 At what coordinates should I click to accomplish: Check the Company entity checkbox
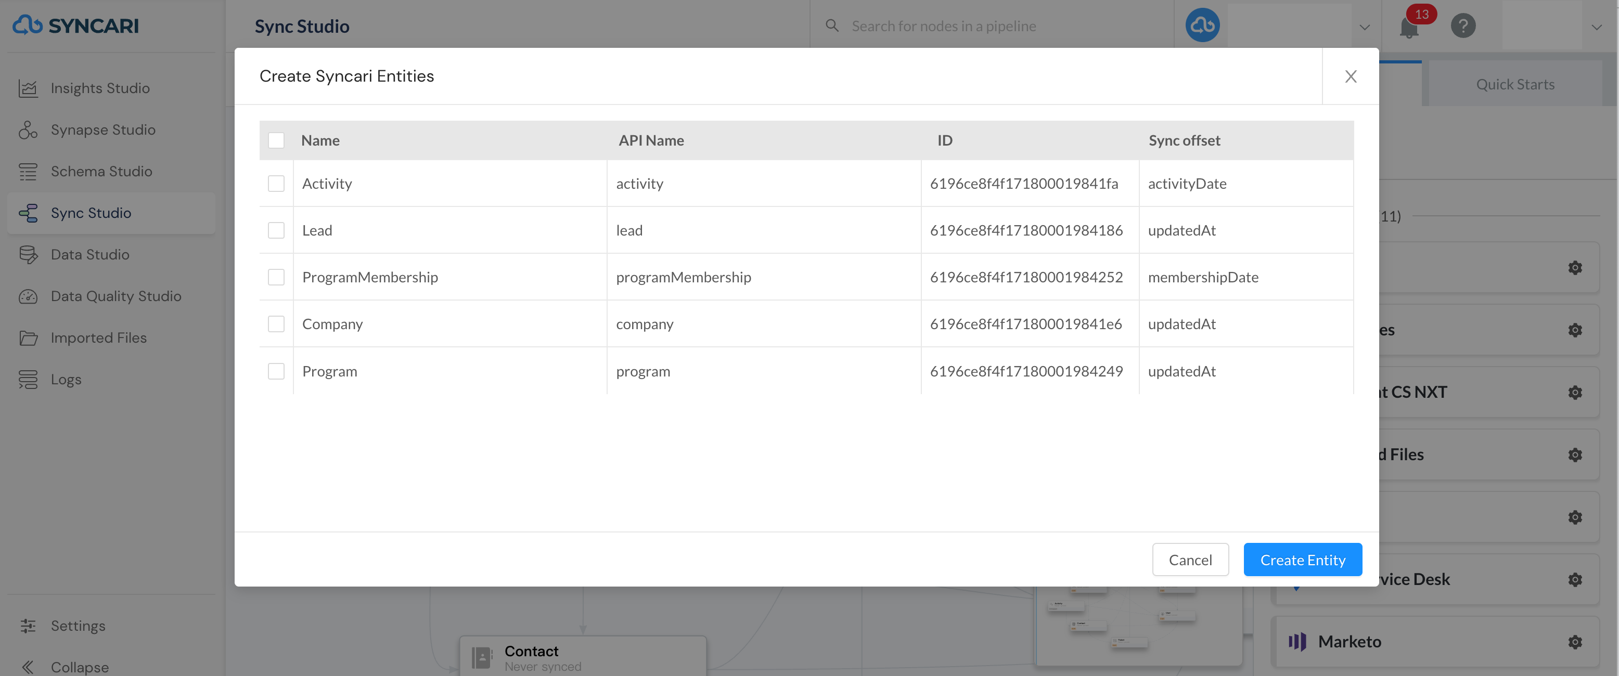coord(276,324)
